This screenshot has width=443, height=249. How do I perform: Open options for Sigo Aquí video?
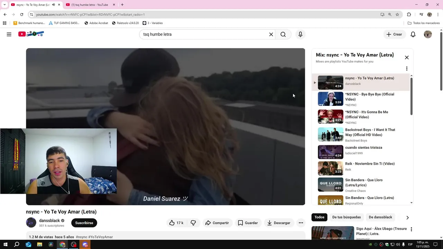tap(411, 229)
